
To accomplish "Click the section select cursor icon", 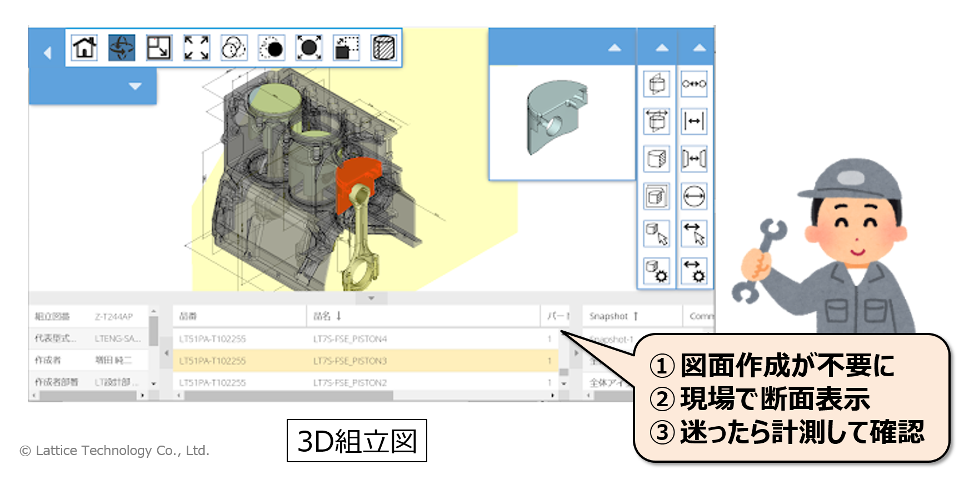I will click(657, 234).
